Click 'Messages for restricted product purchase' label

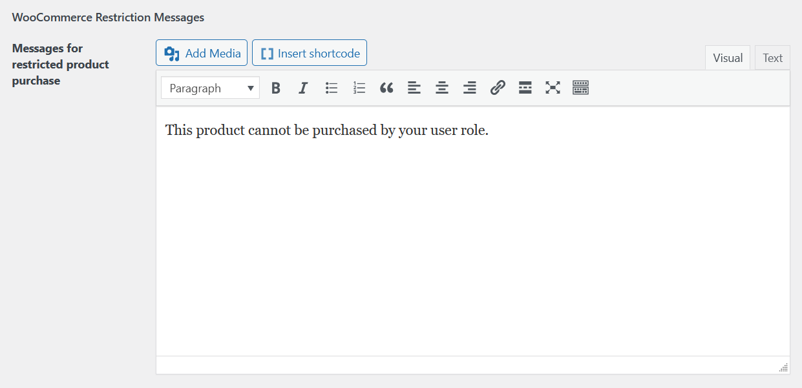point(61,65)
